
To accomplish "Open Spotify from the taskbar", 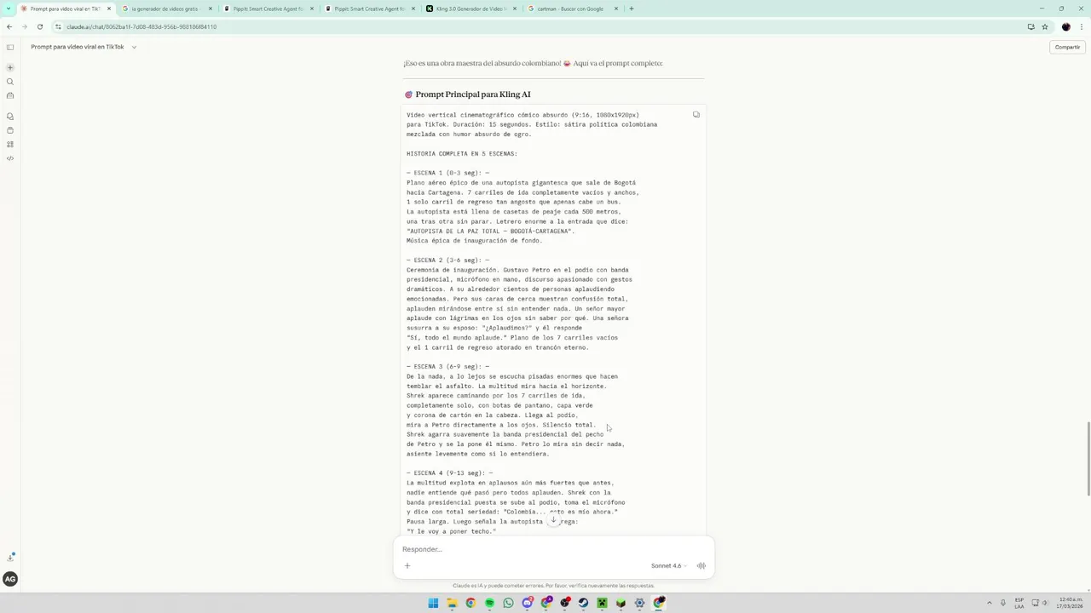I will click(489, 603).
